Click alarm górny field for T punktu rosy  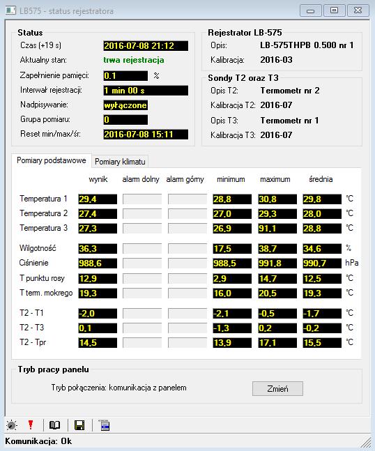[187, 278]
